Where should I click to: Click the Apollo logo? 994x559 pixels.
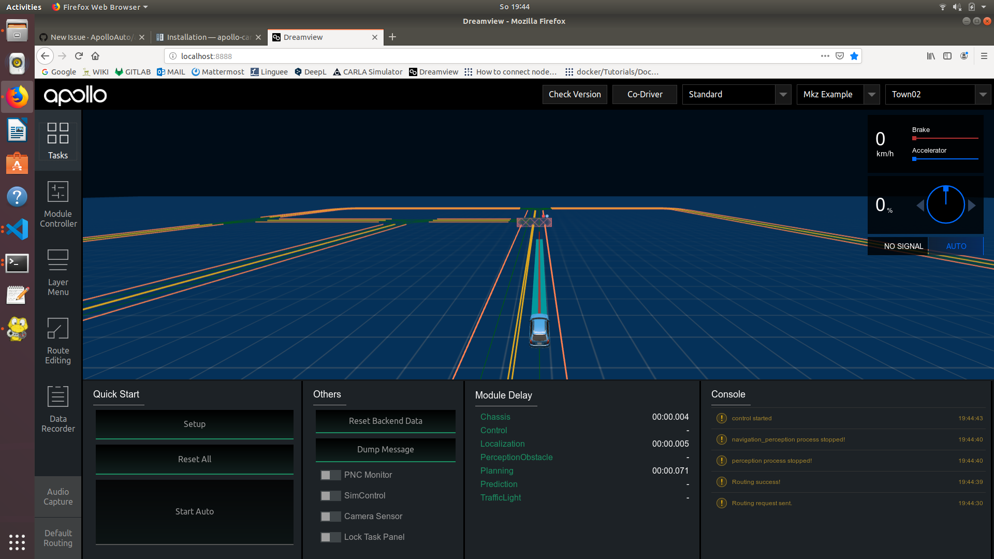(75, 95)
